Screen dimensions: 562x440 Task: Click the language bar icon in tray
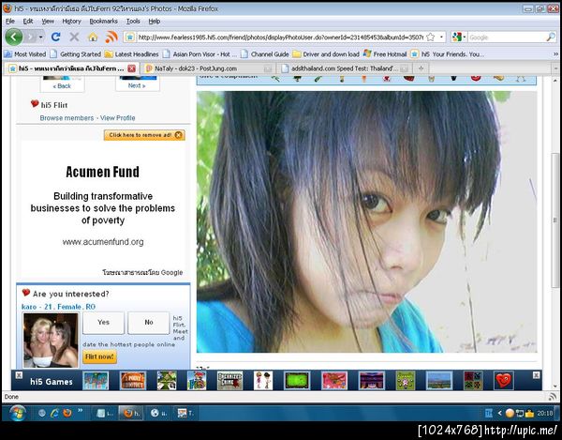[489, 414]
